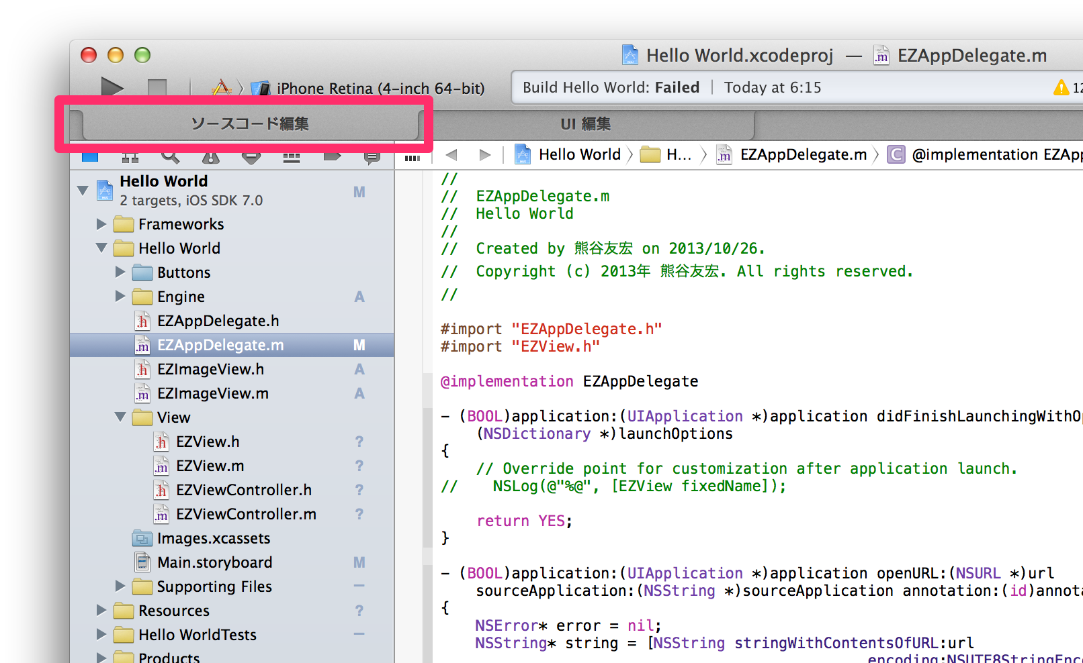The height and width of the screenshot is (663, 1083).
Task: Switch to the ソースコード編集 tab
Action: [x=250, y=124]
